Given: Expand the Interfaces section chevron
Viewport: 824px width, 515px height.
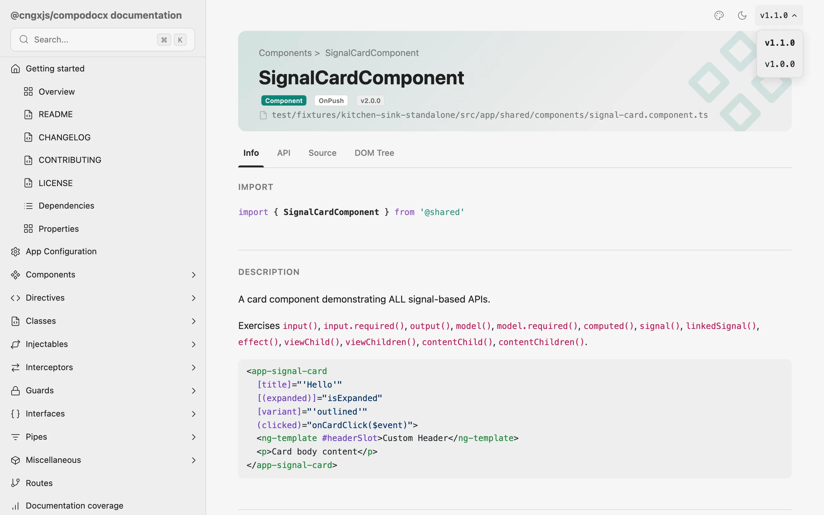Looking at the screenshot, I should pyautogui.click(x=193, y=414).
